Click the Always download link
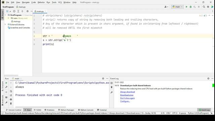 [x=128, y=92]
